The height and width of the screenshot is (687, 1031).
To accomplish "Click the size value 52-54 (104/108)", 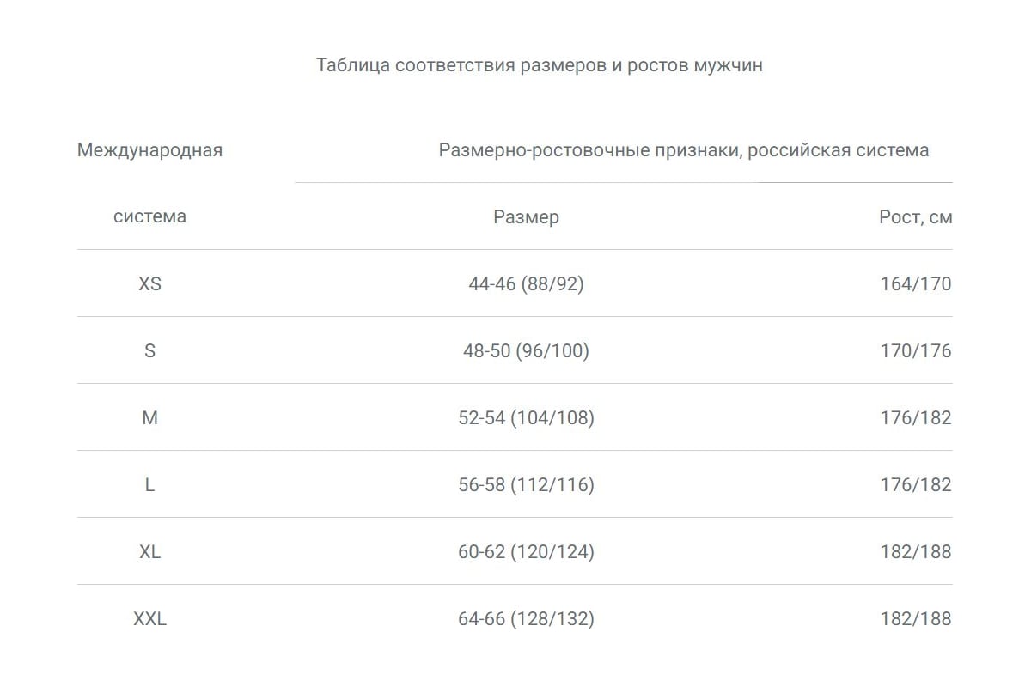I will click(x=526, y=418).
